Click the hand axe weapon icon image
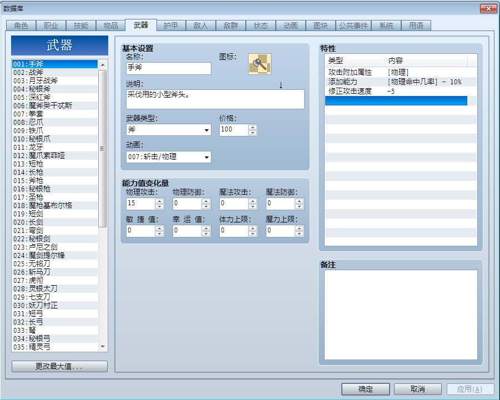500x400 pixels. point(260,64)
